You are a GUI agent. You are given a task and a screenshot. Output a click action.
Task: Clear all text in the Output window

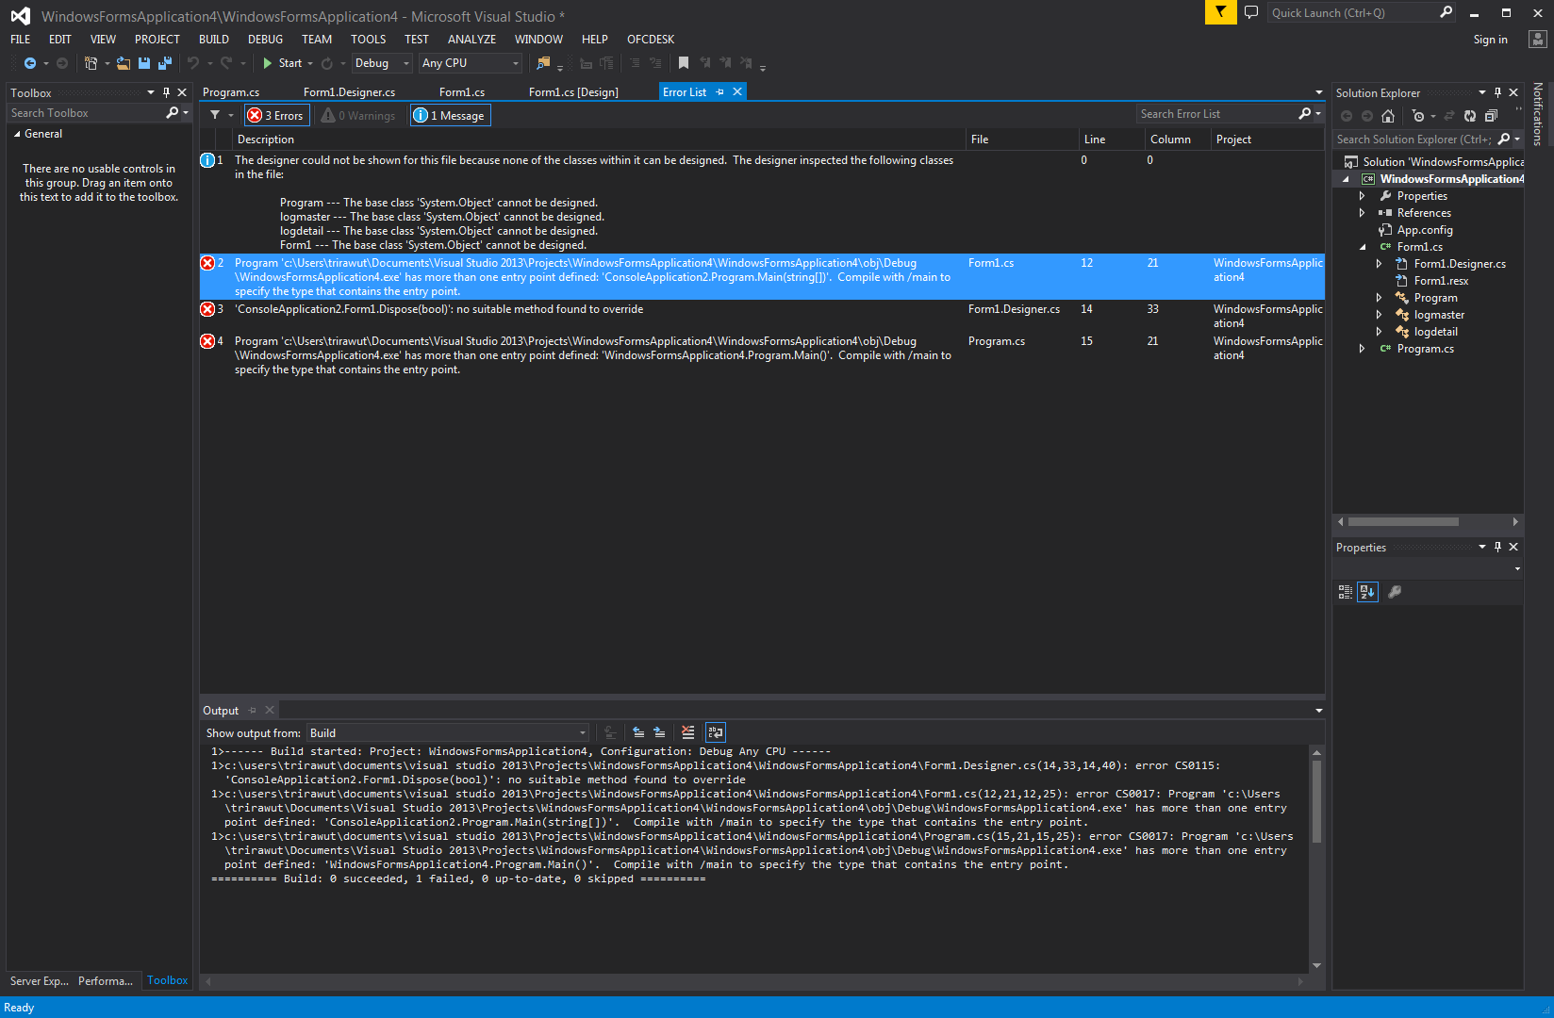click(x=687, y=732)
